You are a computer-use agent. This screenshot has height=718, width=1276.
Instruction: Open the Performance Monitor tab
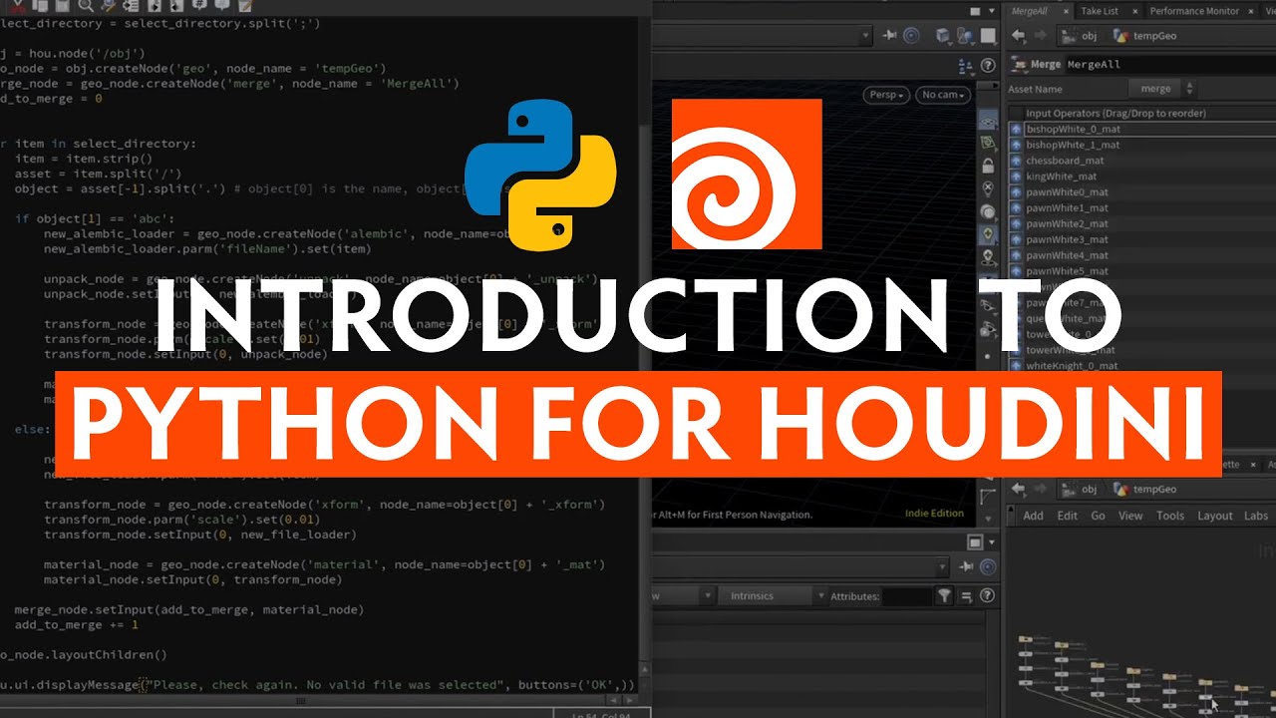(x=1194, y=11)
